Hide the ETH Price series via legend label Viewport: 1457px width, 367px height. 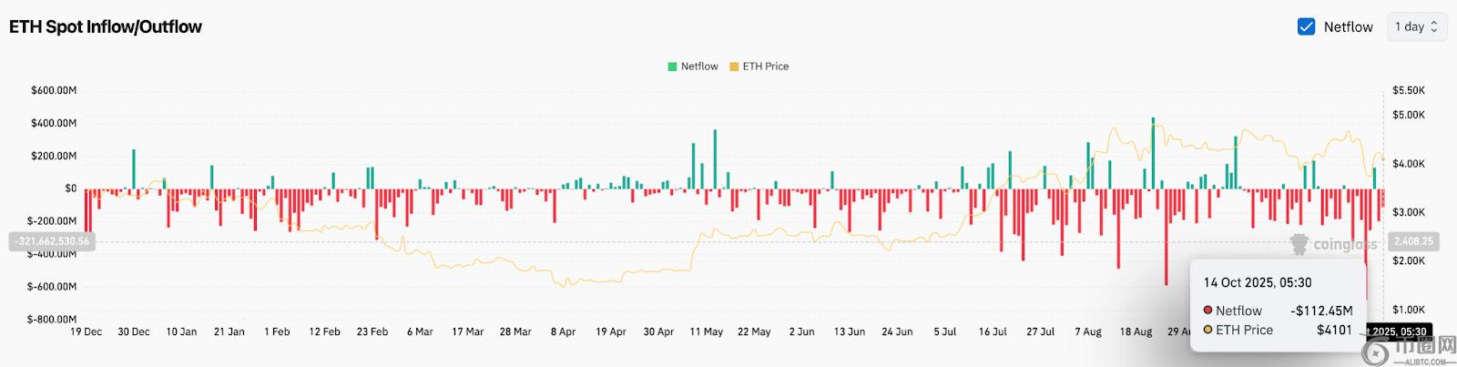tap(765, 66)
